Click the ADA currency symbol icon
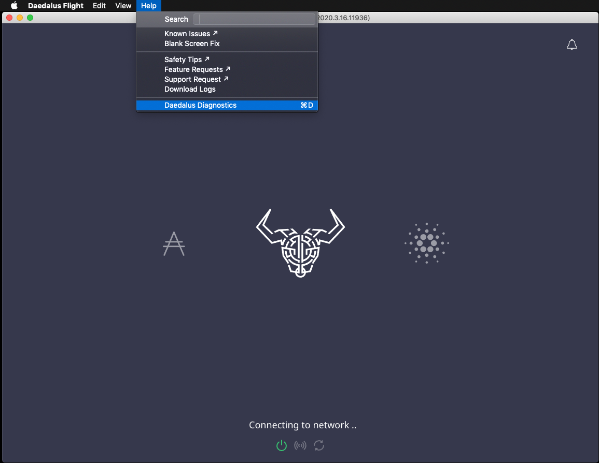 pyautogui.click(x=174, y=243)
